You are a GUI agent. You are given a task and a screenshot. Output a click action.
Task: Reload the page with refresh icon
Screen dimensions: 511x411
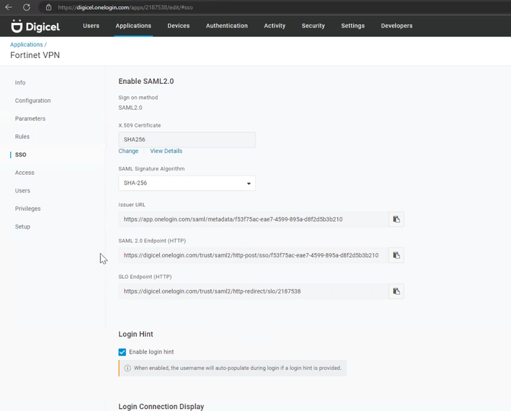(x=27, y=7)
